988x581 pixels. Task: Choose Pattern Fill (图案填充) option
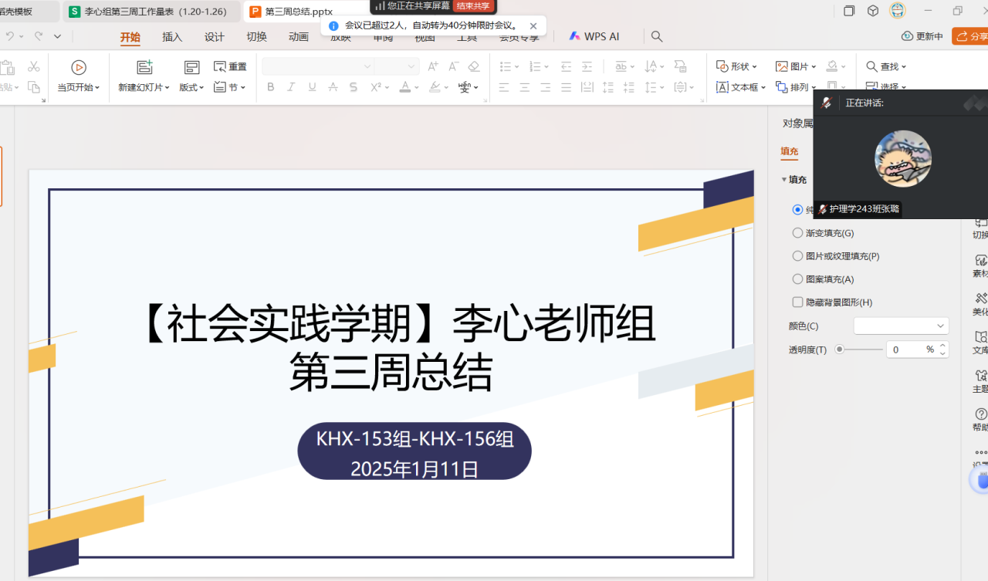797,279
